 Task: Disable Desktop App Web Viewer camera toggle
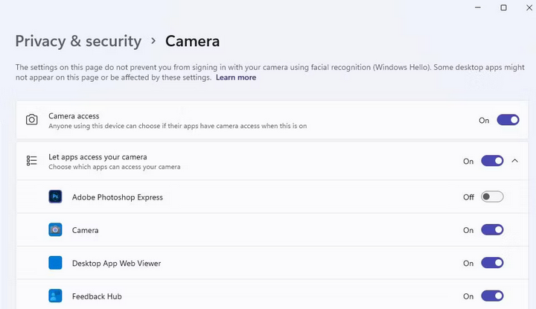click(492, 263)
